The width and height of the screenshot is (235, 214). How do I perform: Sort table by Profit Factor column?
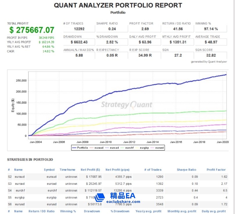pos(216,170)
